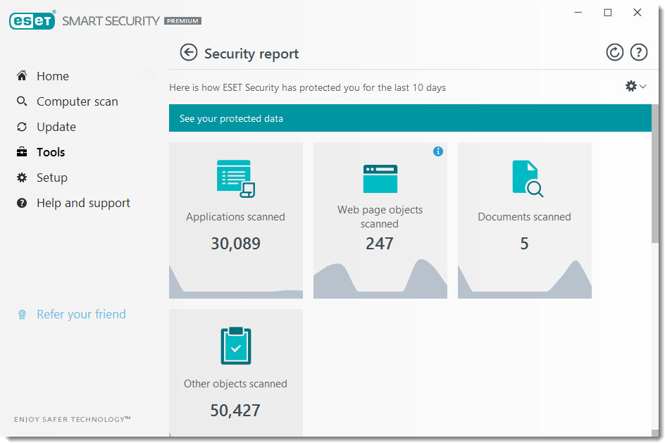Click the Web page objects scanned label
This screenshot has width=665, height=443.
click(380, 217)
